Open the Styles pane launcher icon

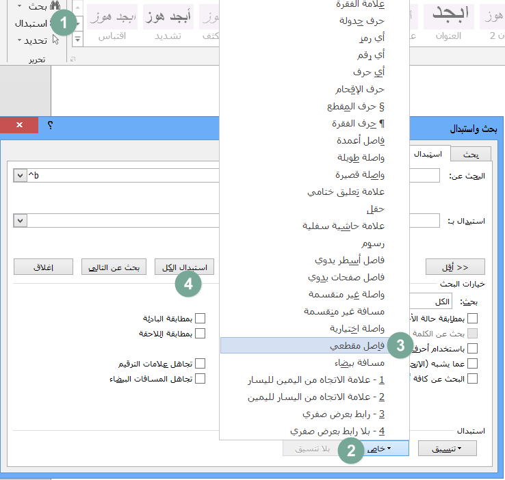click(x=73, y=59)
